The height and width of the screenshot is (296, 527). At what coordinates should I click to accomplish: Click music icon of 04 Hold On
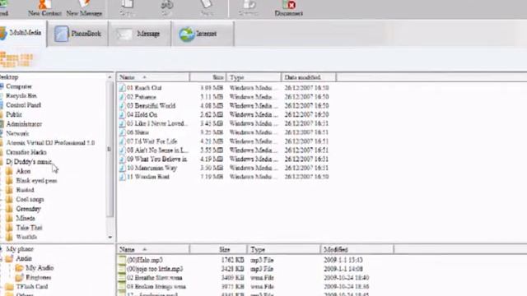122,114
